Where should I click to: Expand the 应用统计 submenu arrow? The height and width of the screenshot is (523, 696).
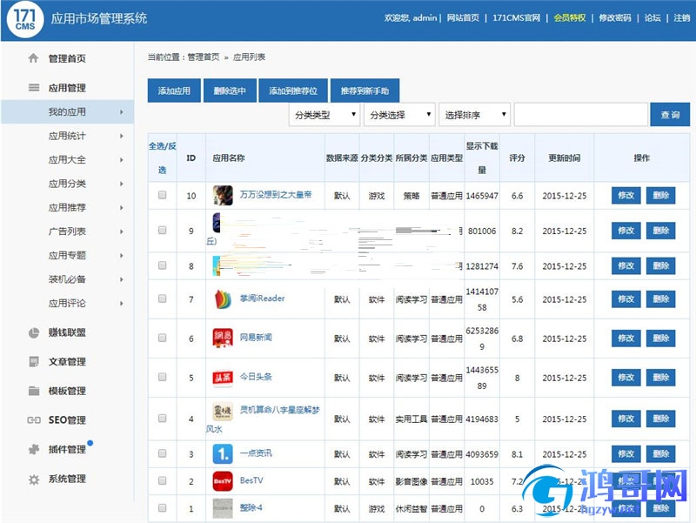pos(121,136)
